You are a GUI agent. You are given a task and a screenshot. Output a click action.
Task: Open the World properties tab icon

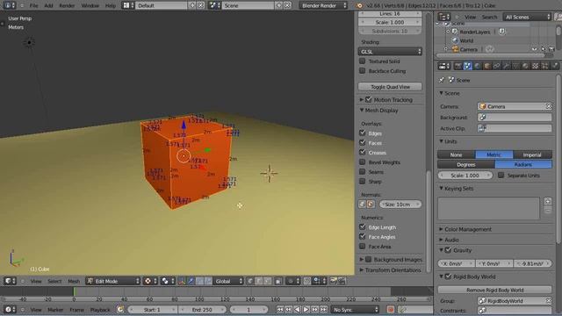[x=478, y=66]
